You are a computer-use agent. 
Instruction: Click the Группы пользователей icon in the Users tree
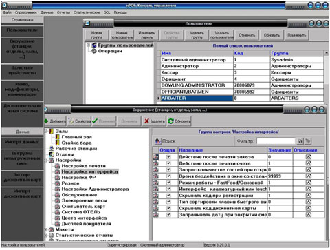(94, 45)
